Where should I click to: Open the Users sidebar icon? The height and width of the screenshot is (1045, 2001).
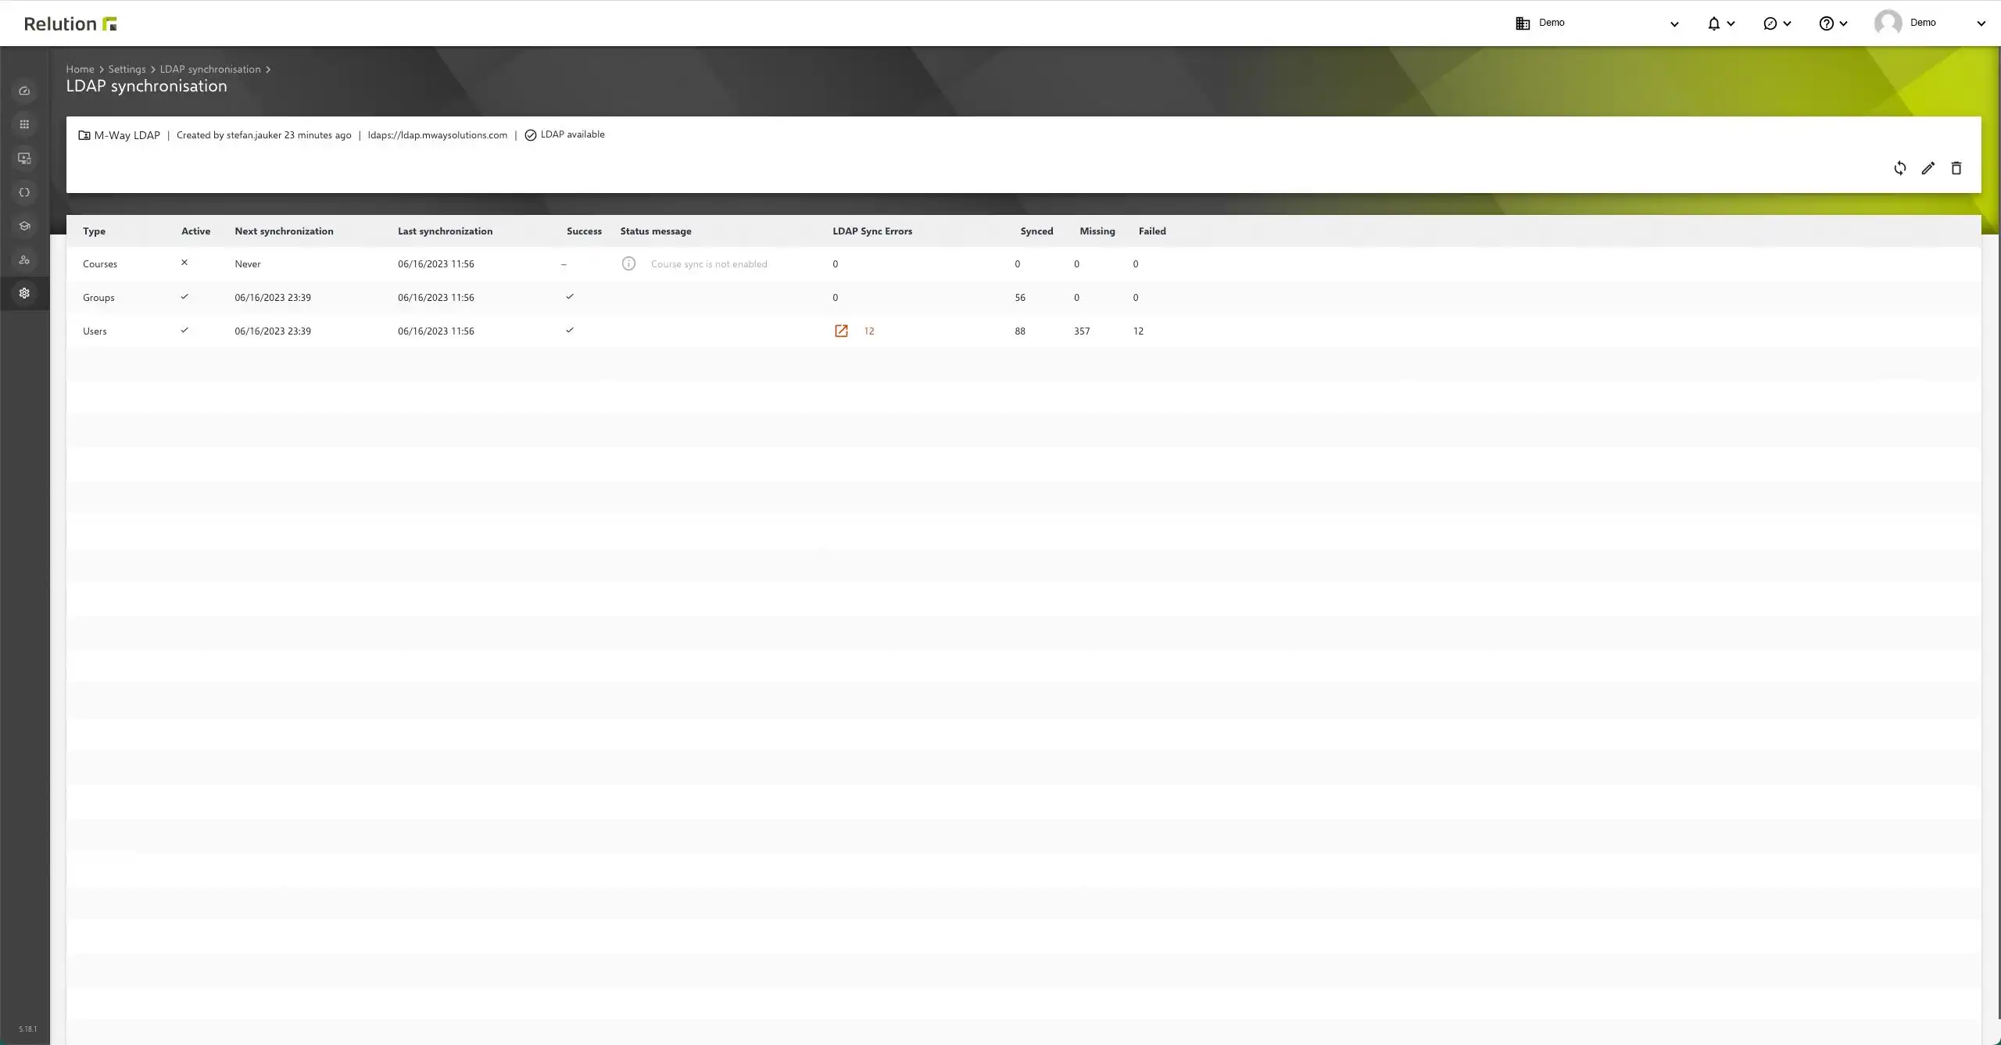click(x=24, y=259)
